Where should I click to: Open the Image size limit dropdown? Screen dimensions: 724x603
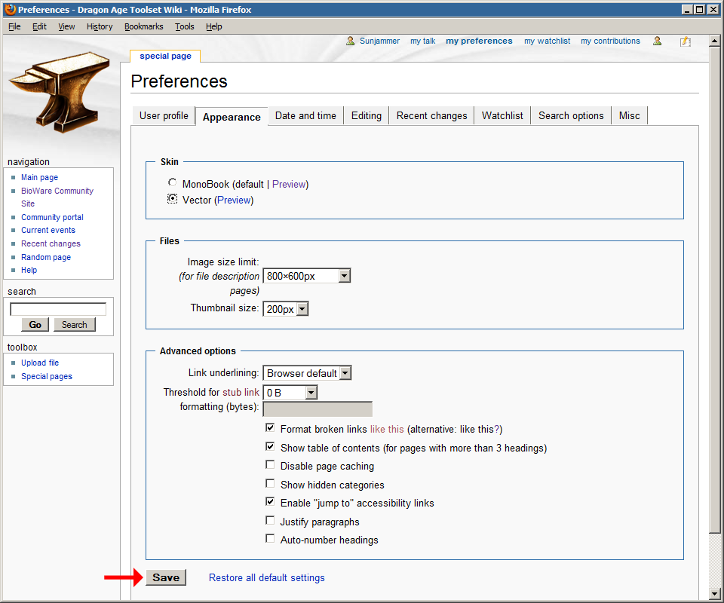point(306,276)
